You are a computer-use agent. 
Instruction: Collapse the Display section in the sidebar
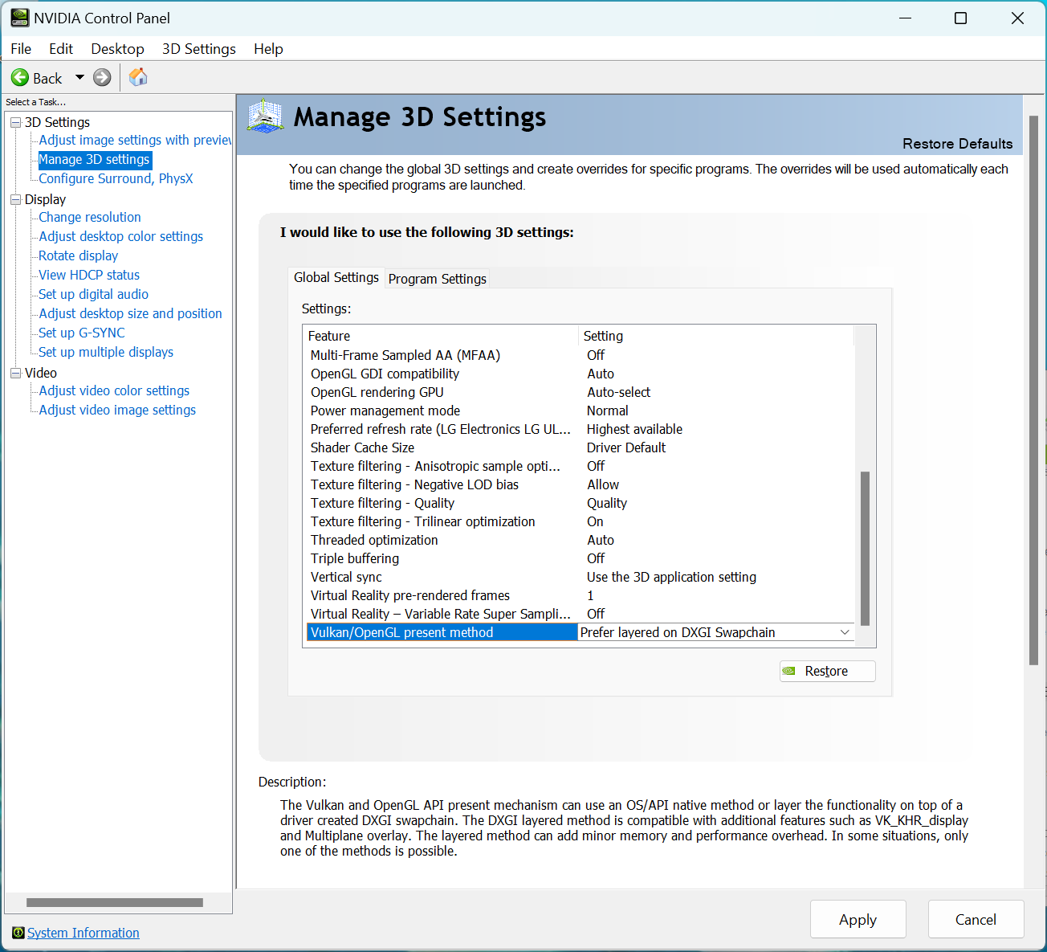pyautogui.click(x=14, y=199)
